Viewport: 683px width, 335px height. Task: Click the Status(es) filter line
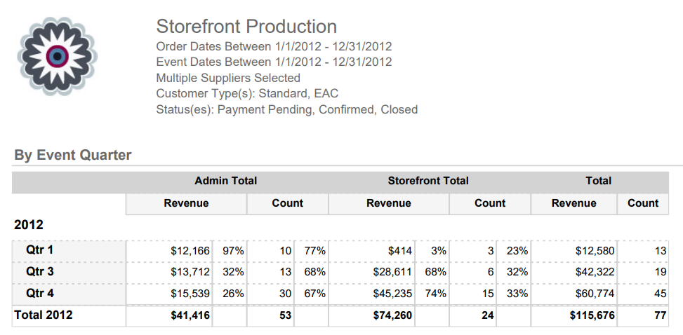point(286,109)
